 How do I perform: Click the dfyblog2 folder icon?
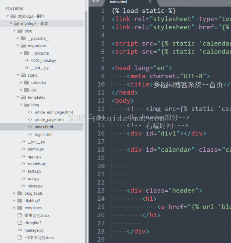click(20, 201)
